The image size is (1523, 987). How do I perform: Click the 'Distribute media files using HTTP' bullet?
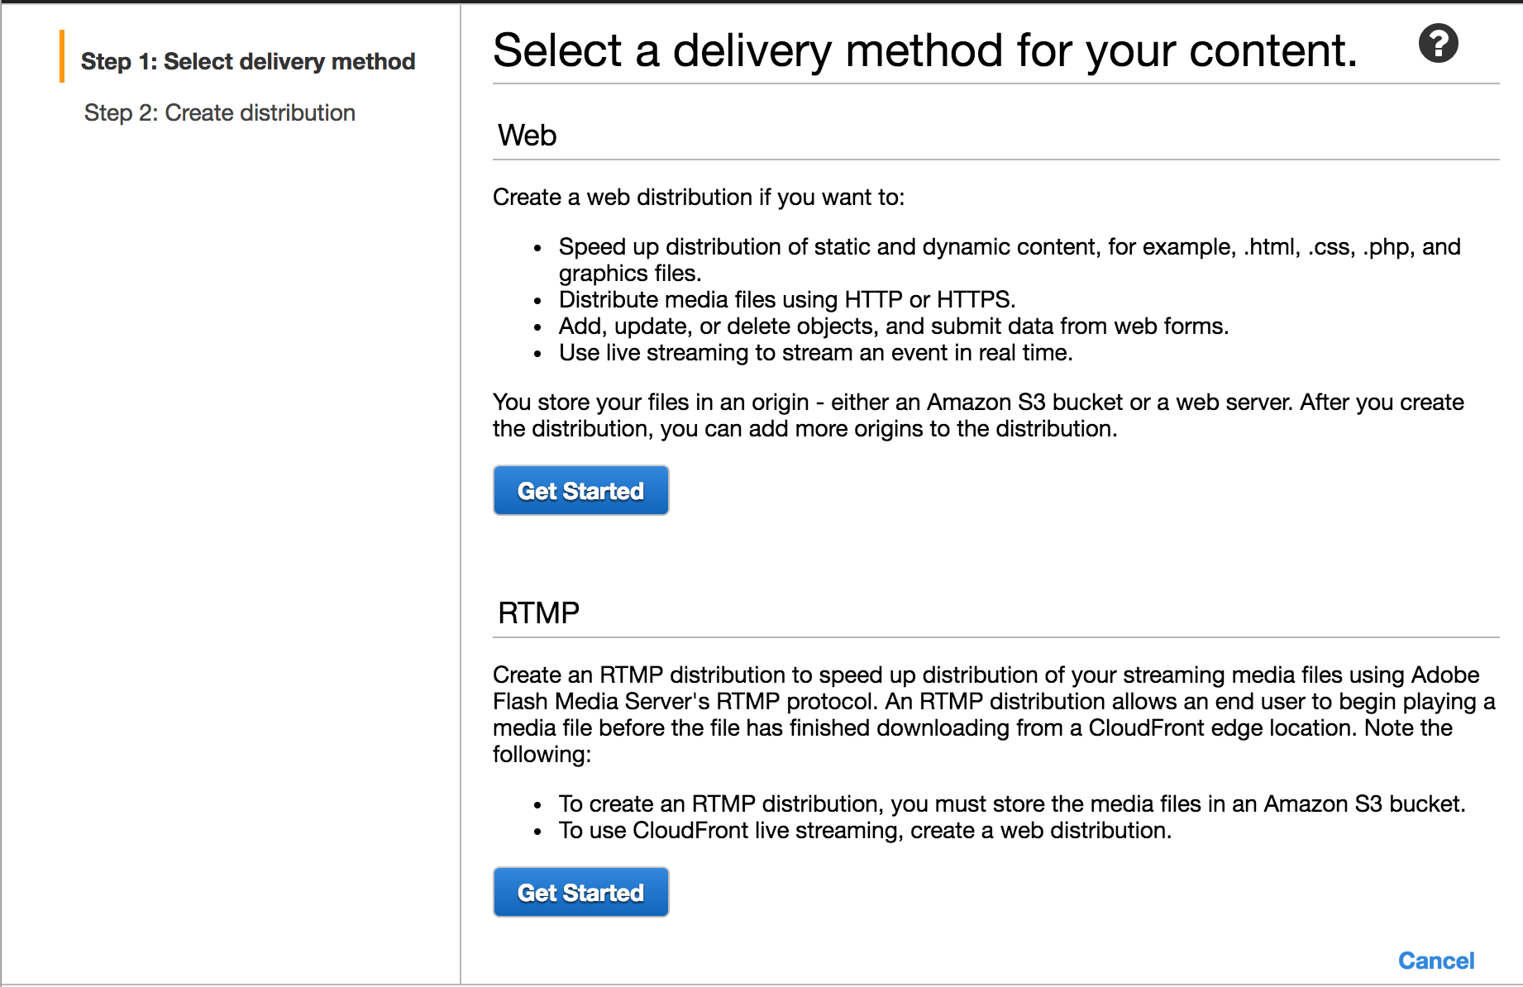(786, 300)
